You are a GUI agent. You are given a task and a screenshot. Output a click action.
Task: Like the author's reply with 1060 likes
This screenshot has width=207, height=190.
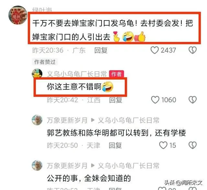155,100
